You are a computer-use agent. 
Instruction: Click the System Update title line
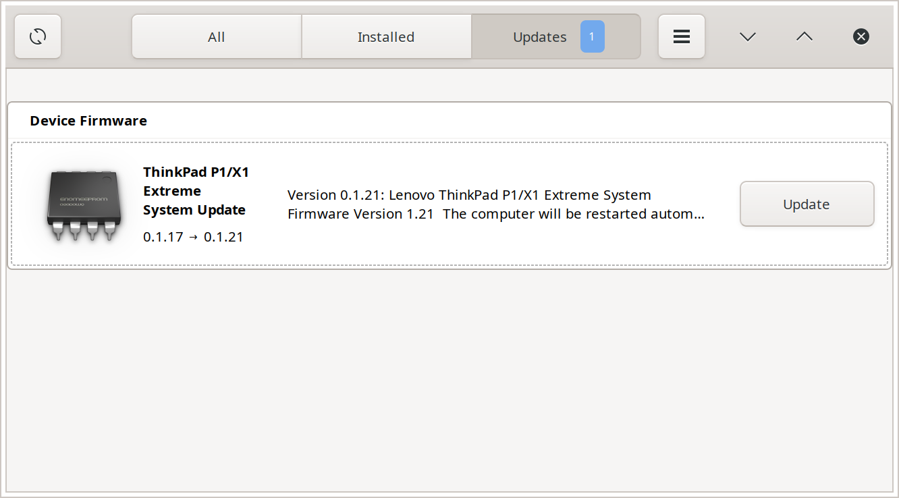194,210
